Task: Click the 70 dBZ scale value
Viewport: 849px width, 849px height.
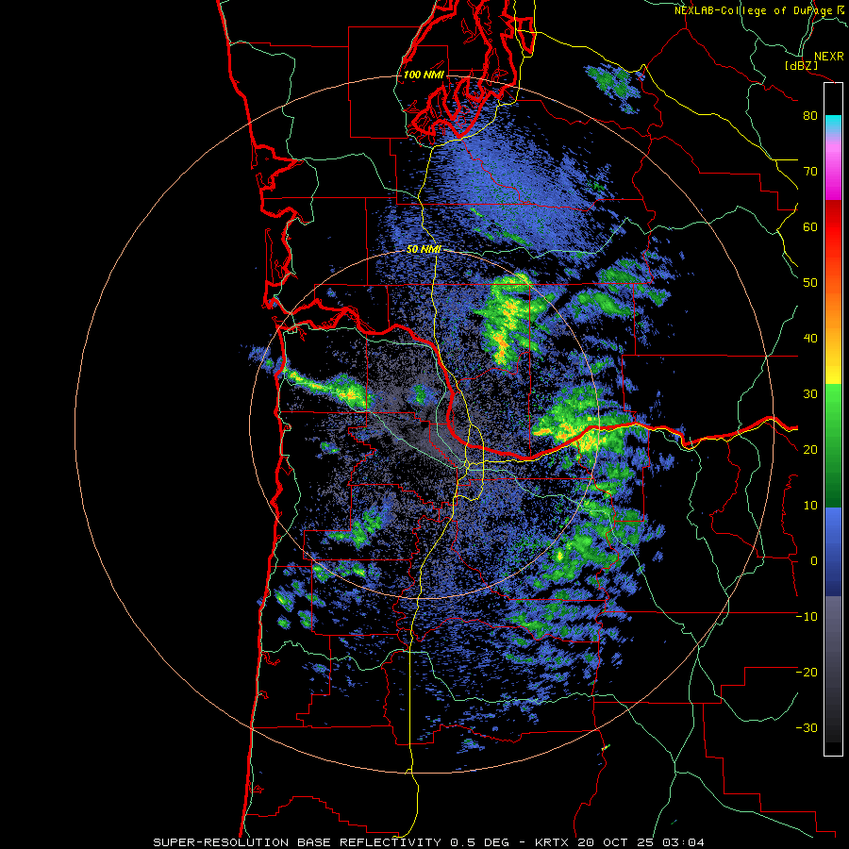Action: pos(810,172)
